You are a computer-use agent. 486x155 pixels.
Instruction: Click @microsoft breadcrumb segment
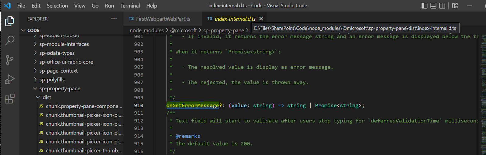click(183, 30)
